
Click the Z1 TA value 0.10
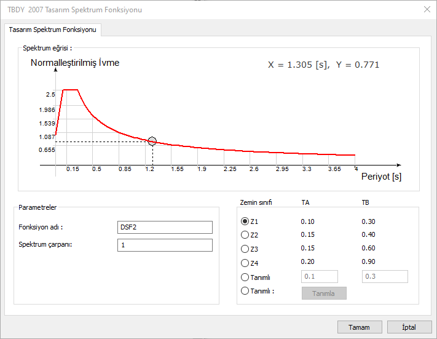click(x=307, y=221)
